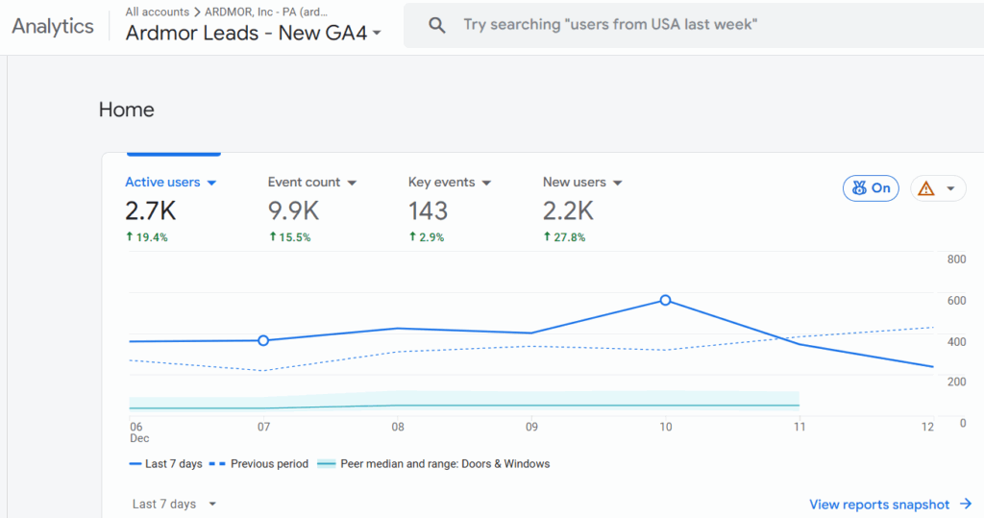Viewport: 984px width, 518px height.
Task: Click the search magnifier icon
Action: 437,25
